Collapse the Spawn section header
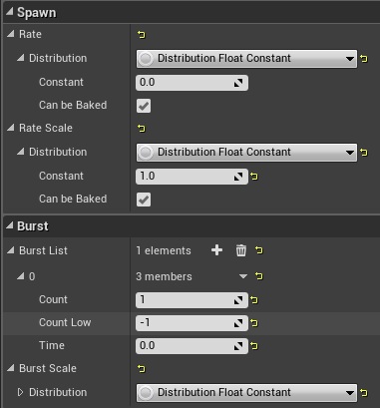Image resolution: width=380 pixels, height=408 pixels. (10, 12)
